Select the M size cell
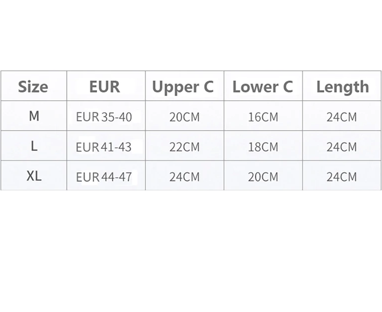The width and height of the screenshot is (382, 312). click(x=34, y=116)
